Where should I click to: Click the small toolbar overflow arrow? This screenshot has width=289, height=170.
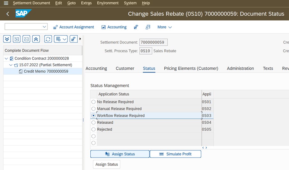80,39
